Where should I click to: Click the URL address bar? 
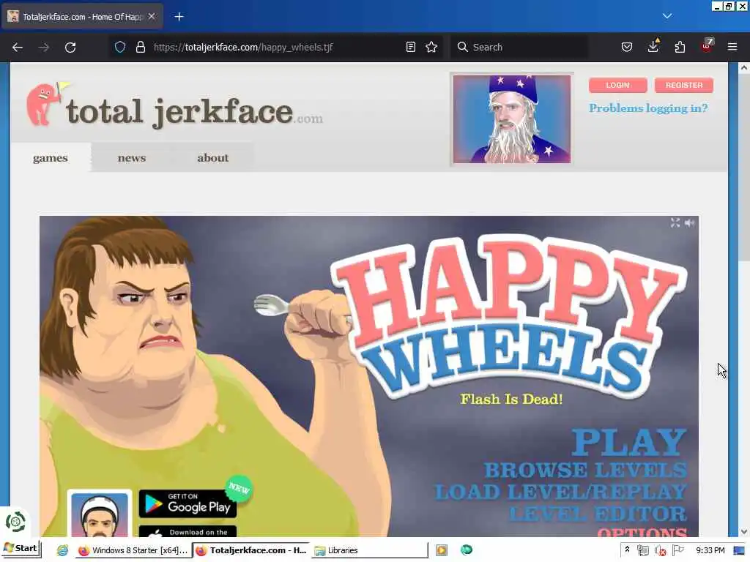coord(278,47)
